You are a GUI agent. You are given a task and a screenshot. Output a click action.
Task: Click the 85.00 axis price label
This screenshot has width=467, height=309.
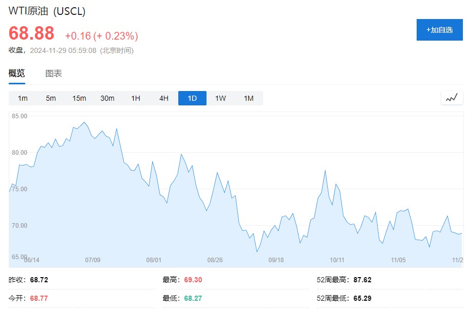click(x=20, y=116)
